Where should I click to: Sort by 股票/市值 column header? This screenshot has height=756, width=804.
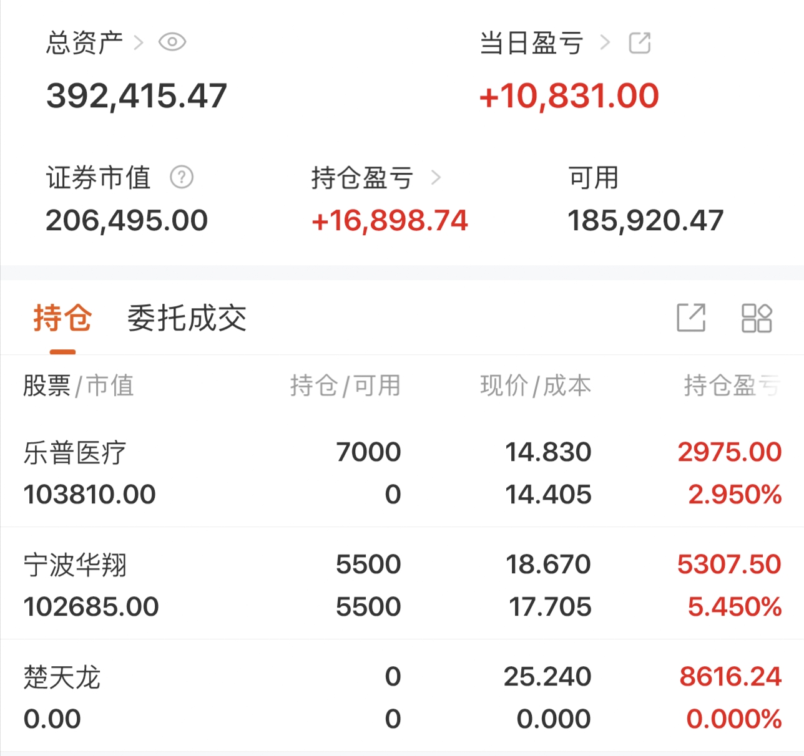tap(79, 385)
